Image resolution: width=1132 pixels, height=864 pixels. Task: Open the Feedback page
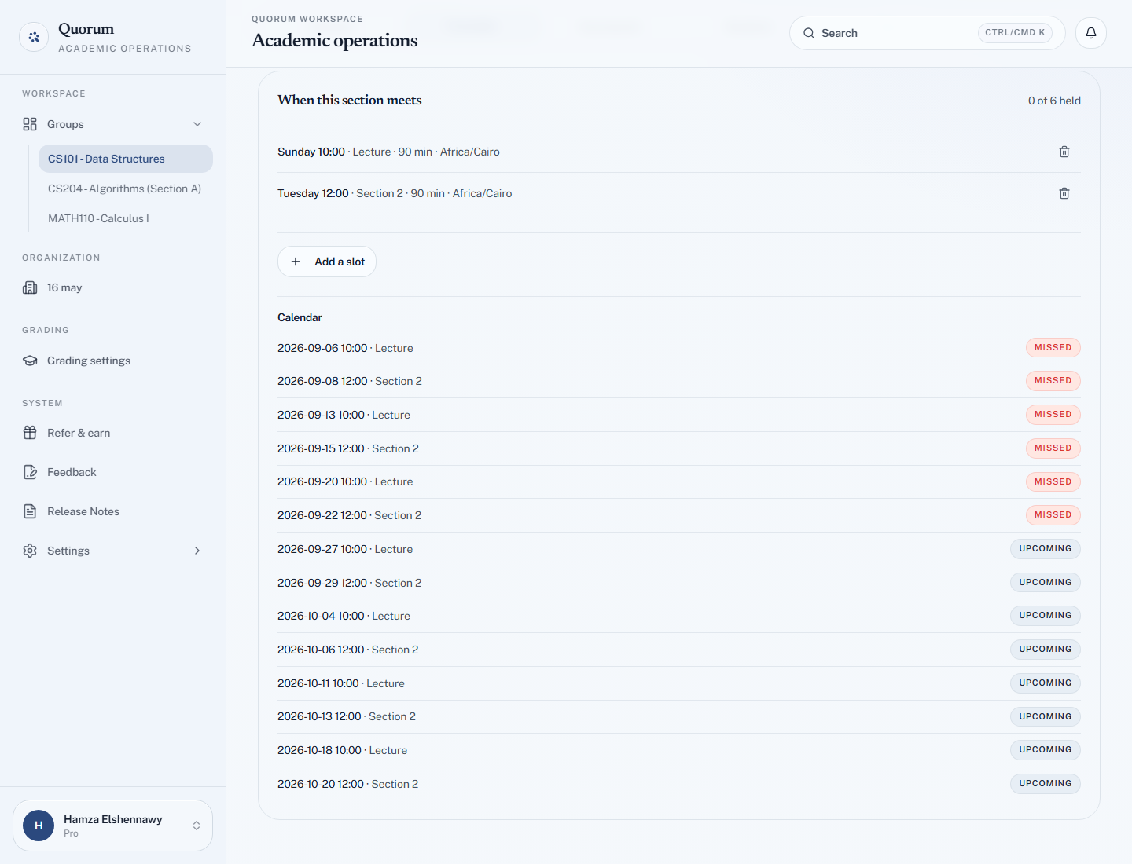113,472
